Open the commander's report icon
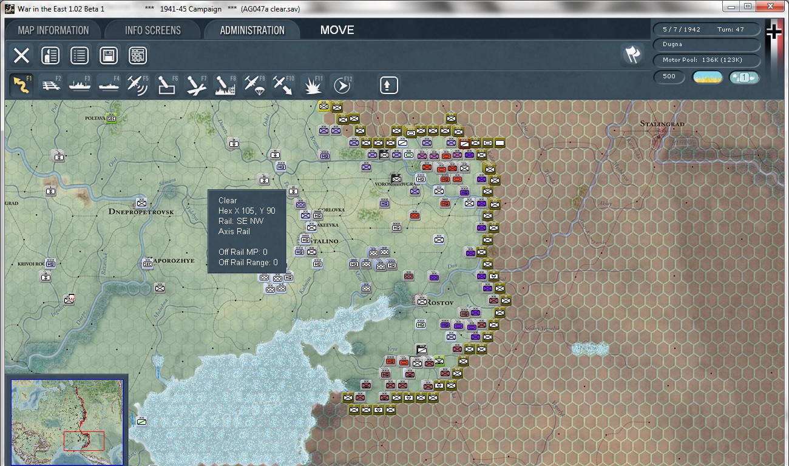Viewport: 789px width, 466px height. [x=50, y=56]
